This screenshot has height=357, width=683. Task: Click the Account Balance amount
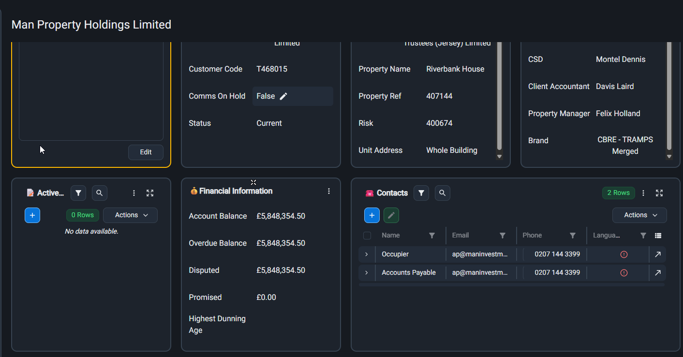click(281, 216)
